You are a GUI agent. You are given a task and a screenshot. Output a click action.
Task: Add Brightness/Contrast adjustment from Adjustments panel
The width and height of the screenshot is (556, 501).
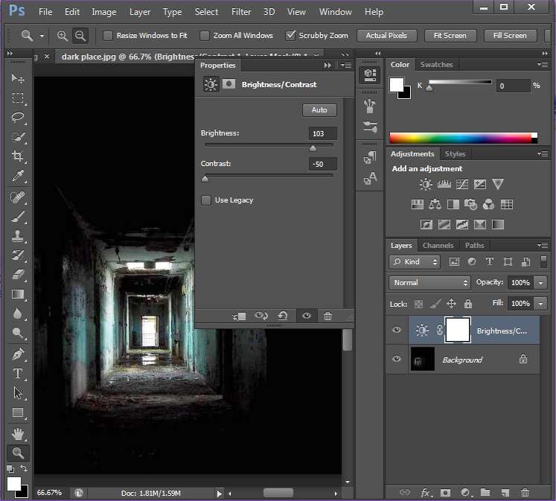click(x=425, y=185)
